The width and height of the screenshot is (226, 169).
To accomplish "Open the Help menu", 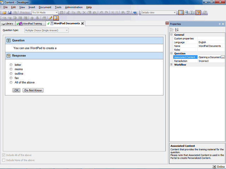I will pos(89,7).
